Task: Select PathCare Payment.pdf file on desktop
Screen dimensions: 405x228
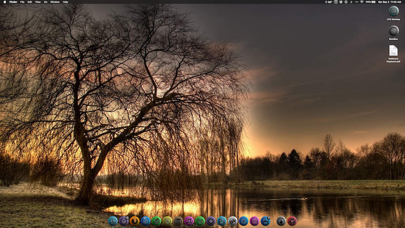Action: (393, 51)
